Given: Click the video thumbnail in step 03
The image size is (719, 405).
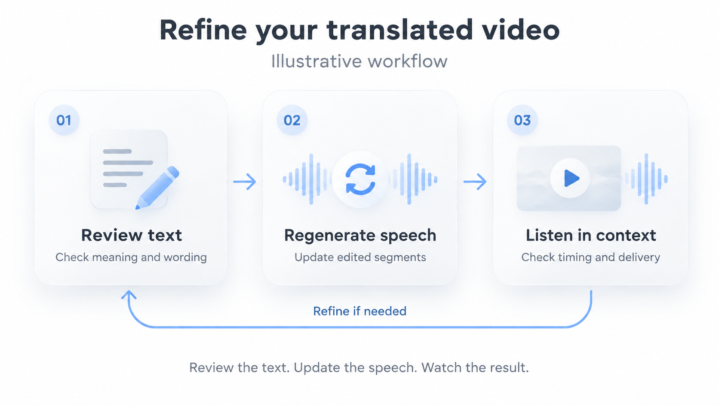Looking at the screenshot, I should point(569,178).
